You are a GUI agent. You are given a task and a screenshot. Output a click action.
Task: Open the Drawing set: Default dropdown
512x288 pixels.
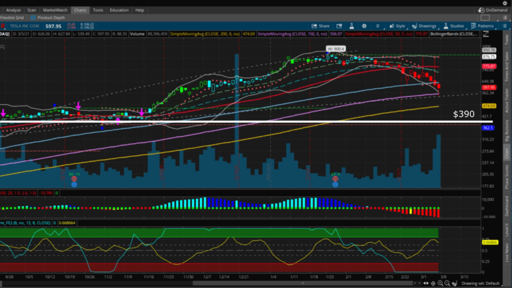(x=480, y=283)
